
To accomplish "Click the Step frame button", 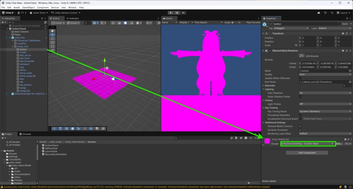I will [x=184, y=13].
